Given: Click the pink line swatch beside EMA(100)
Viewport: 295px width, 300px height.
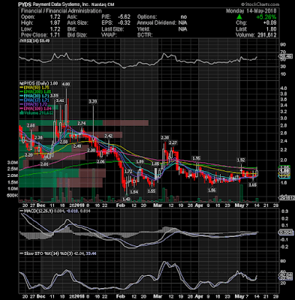Looking at the screenshot, I should pyautogui.click(x=21, y=109).
